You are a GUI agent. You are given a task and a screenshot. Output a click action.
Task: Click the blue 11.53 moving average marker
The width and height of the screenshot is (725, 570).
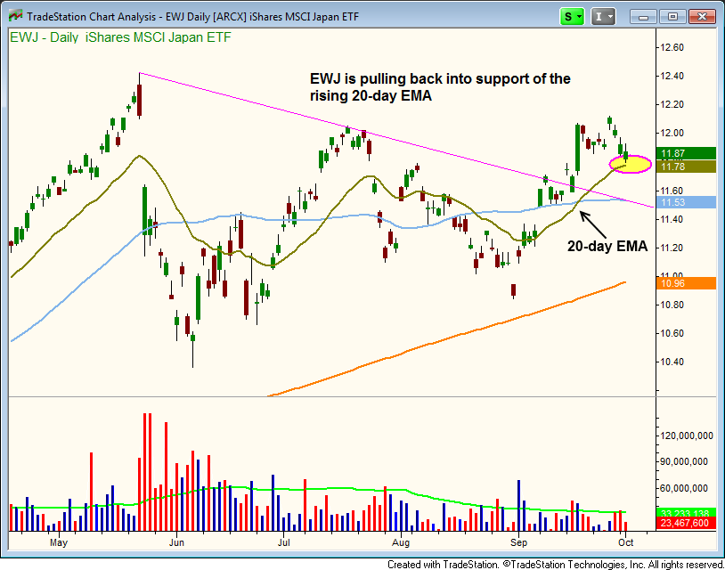tap(681, 203)
